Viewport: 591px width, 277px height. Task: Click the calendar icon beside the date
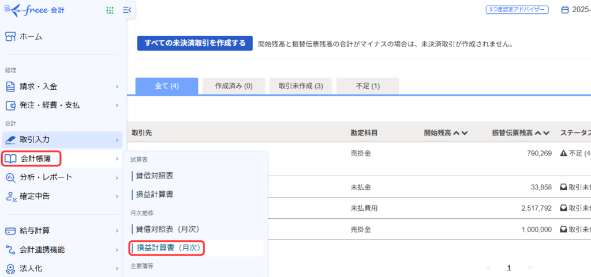(x=565, y=10)
